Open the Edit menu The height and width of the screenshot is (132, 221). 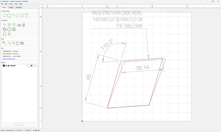6,4
